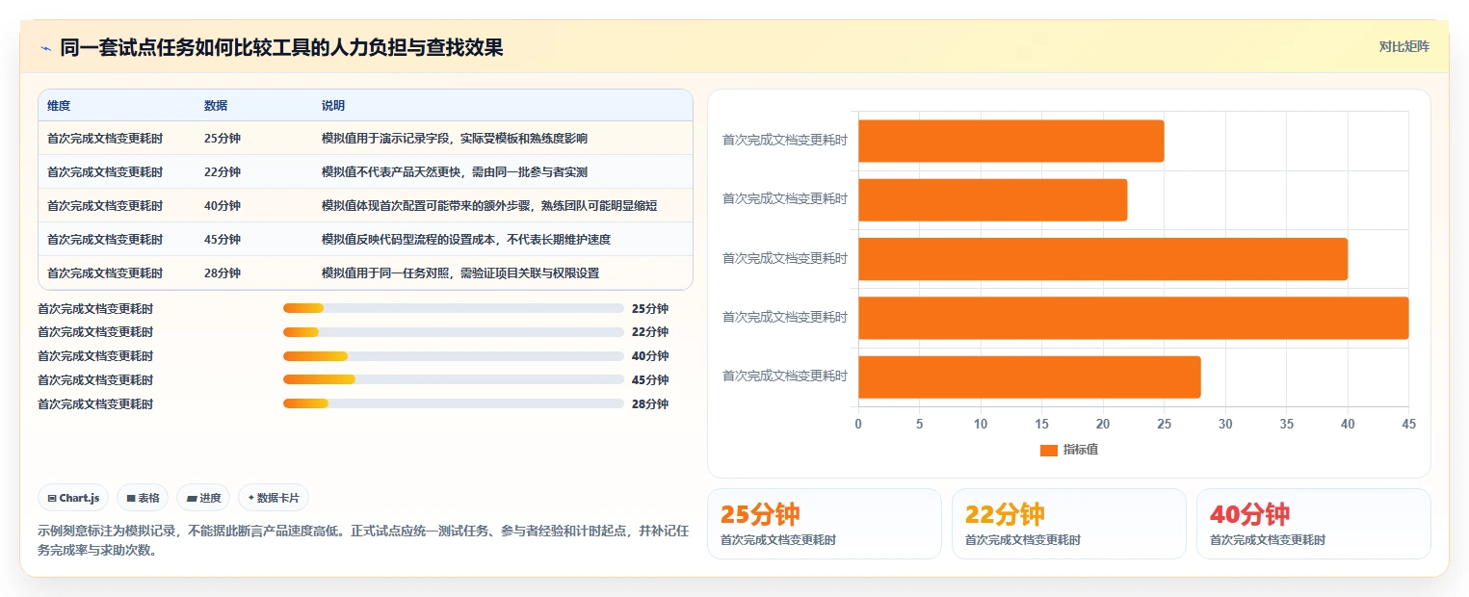The image size is (1469, 597).
Task: Click the chart bar ending at 25
Action: pyautogui.click(x=1010, y=141)
